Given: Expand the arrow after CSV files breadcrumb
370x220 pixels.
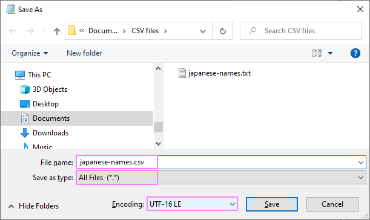Looking at the screenshot, I should click(165, 31).
